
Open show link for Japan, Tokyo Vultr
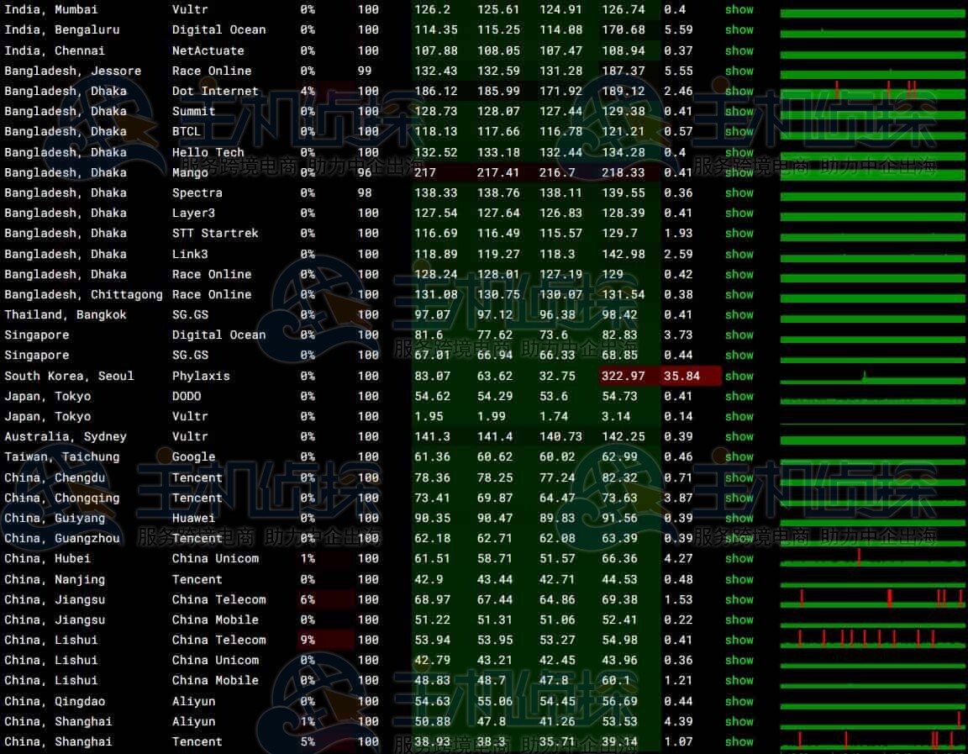(x=739, y=416)
